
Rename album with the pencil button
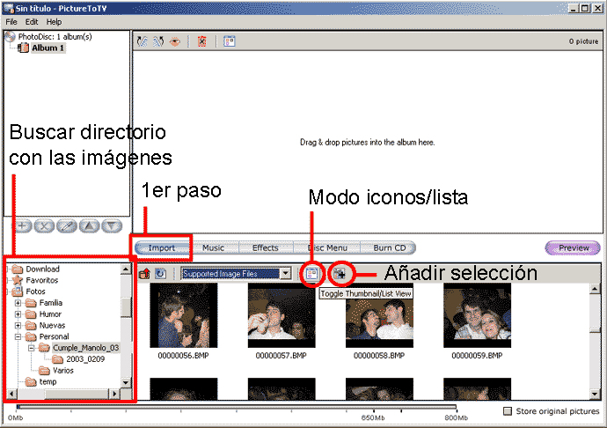(x=67, y=225)
